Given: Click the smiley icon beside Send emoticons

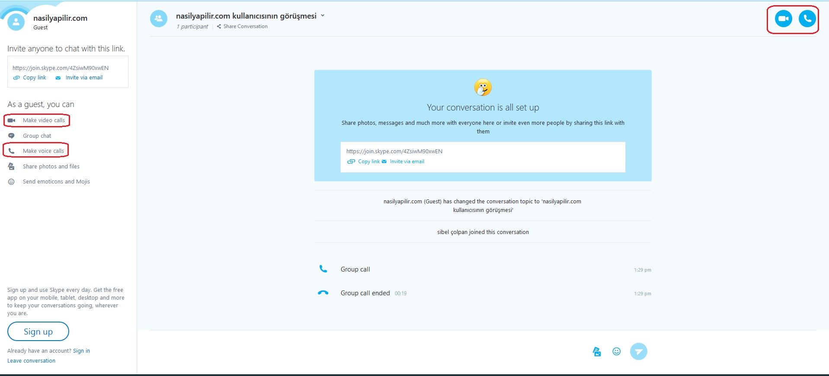Looking at the screenshot, I should 11,182.
